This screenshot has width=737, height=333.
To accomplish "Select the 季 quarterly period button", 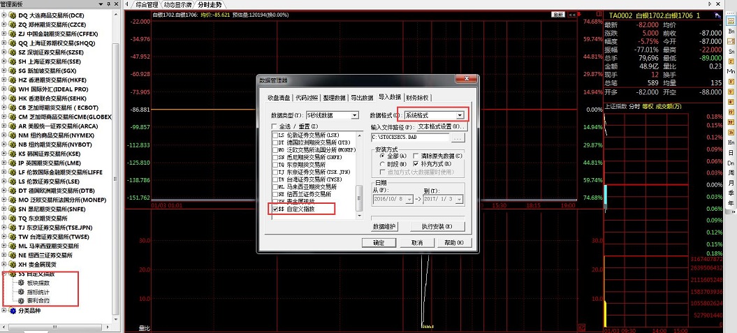I will click(x=731, y=193).
